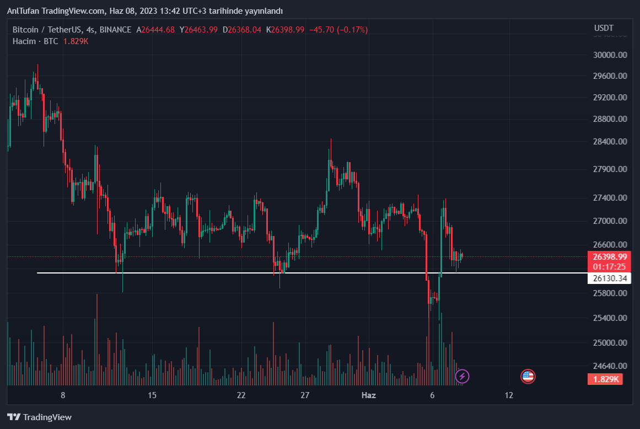Click the red 26398.99 current price label
The width and height of the screenshot is (640, 429).
pyautogui.click(x=610, y=256)
